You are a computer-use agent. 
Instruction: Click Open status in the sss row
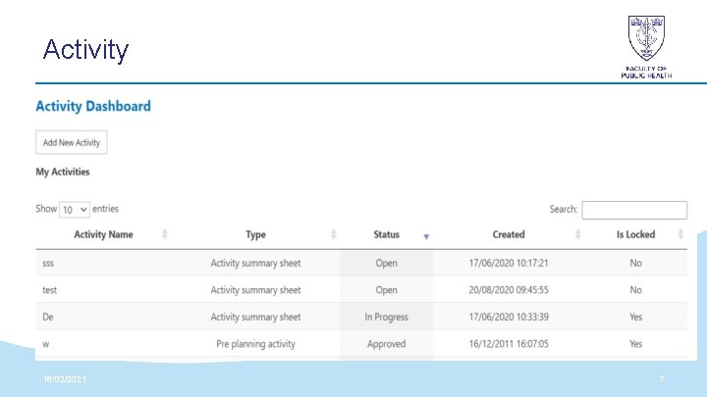387,264
